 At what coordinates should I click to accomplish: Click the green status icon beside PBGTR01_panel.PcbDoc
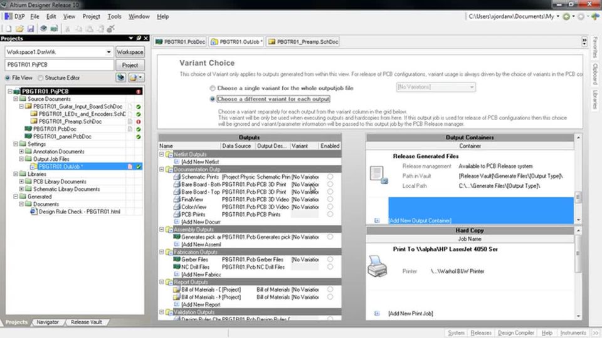(138, 136)
